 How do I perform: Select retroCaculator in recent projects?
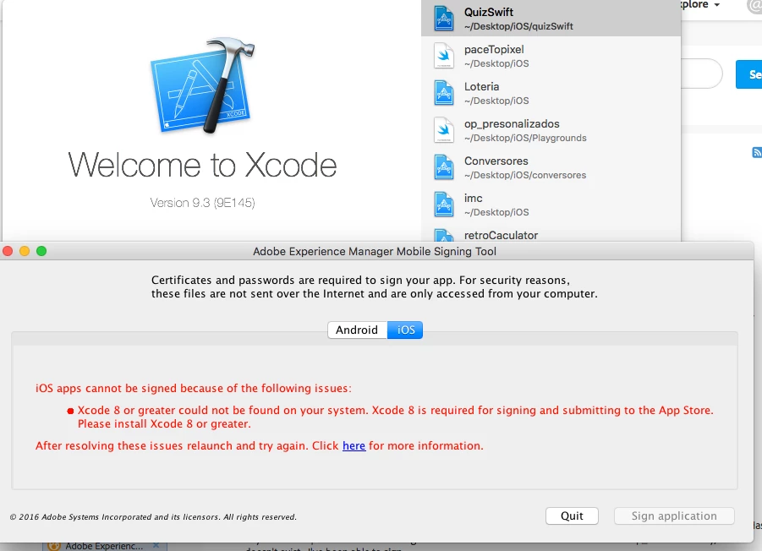pos(551,234)
